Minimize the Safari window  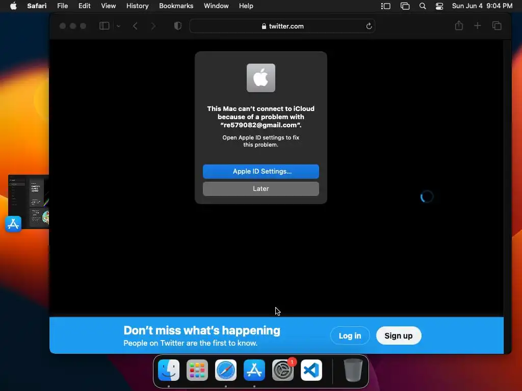73,26
